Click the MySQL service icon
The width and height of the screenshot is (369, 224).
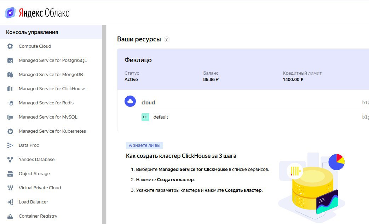[x=10, y=117]
